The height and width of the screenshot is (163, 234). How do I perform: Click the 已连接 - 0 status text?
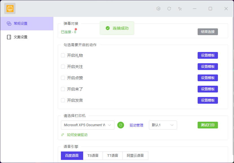[69, 32]
